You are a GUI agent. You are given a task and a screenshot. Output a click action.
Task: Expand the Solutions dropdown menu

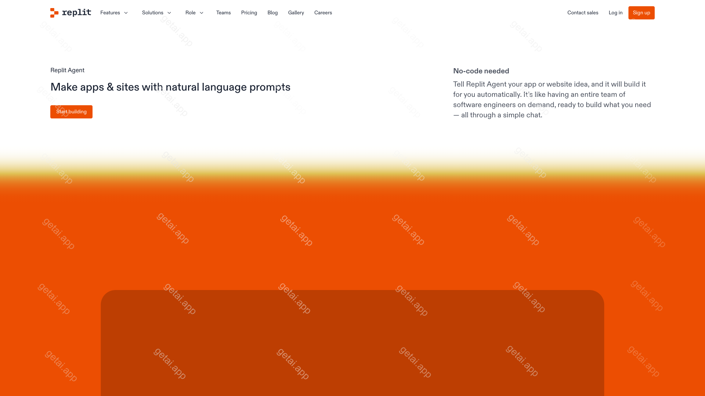coord(157,13)
